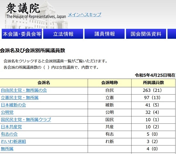Open 自由民主党・無所属の会 member list
The image size is (176, 154).
[x=24, y=90]
